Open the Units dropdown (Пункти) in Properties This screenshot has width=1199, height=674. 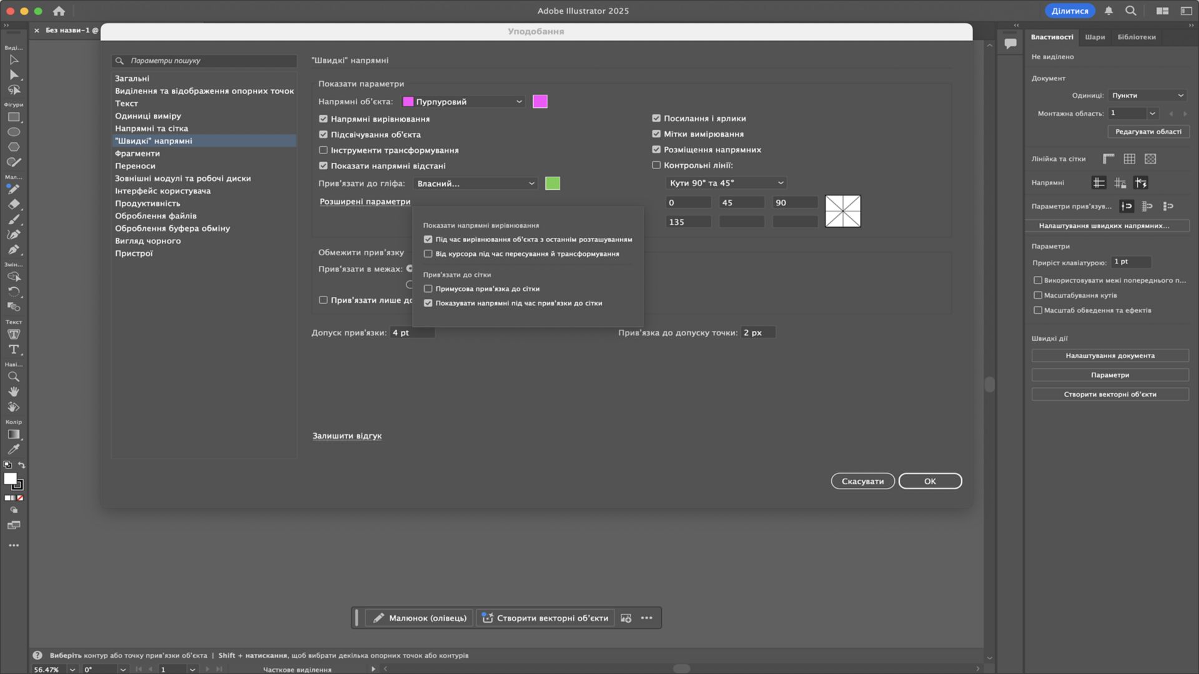click(1147, 95)
